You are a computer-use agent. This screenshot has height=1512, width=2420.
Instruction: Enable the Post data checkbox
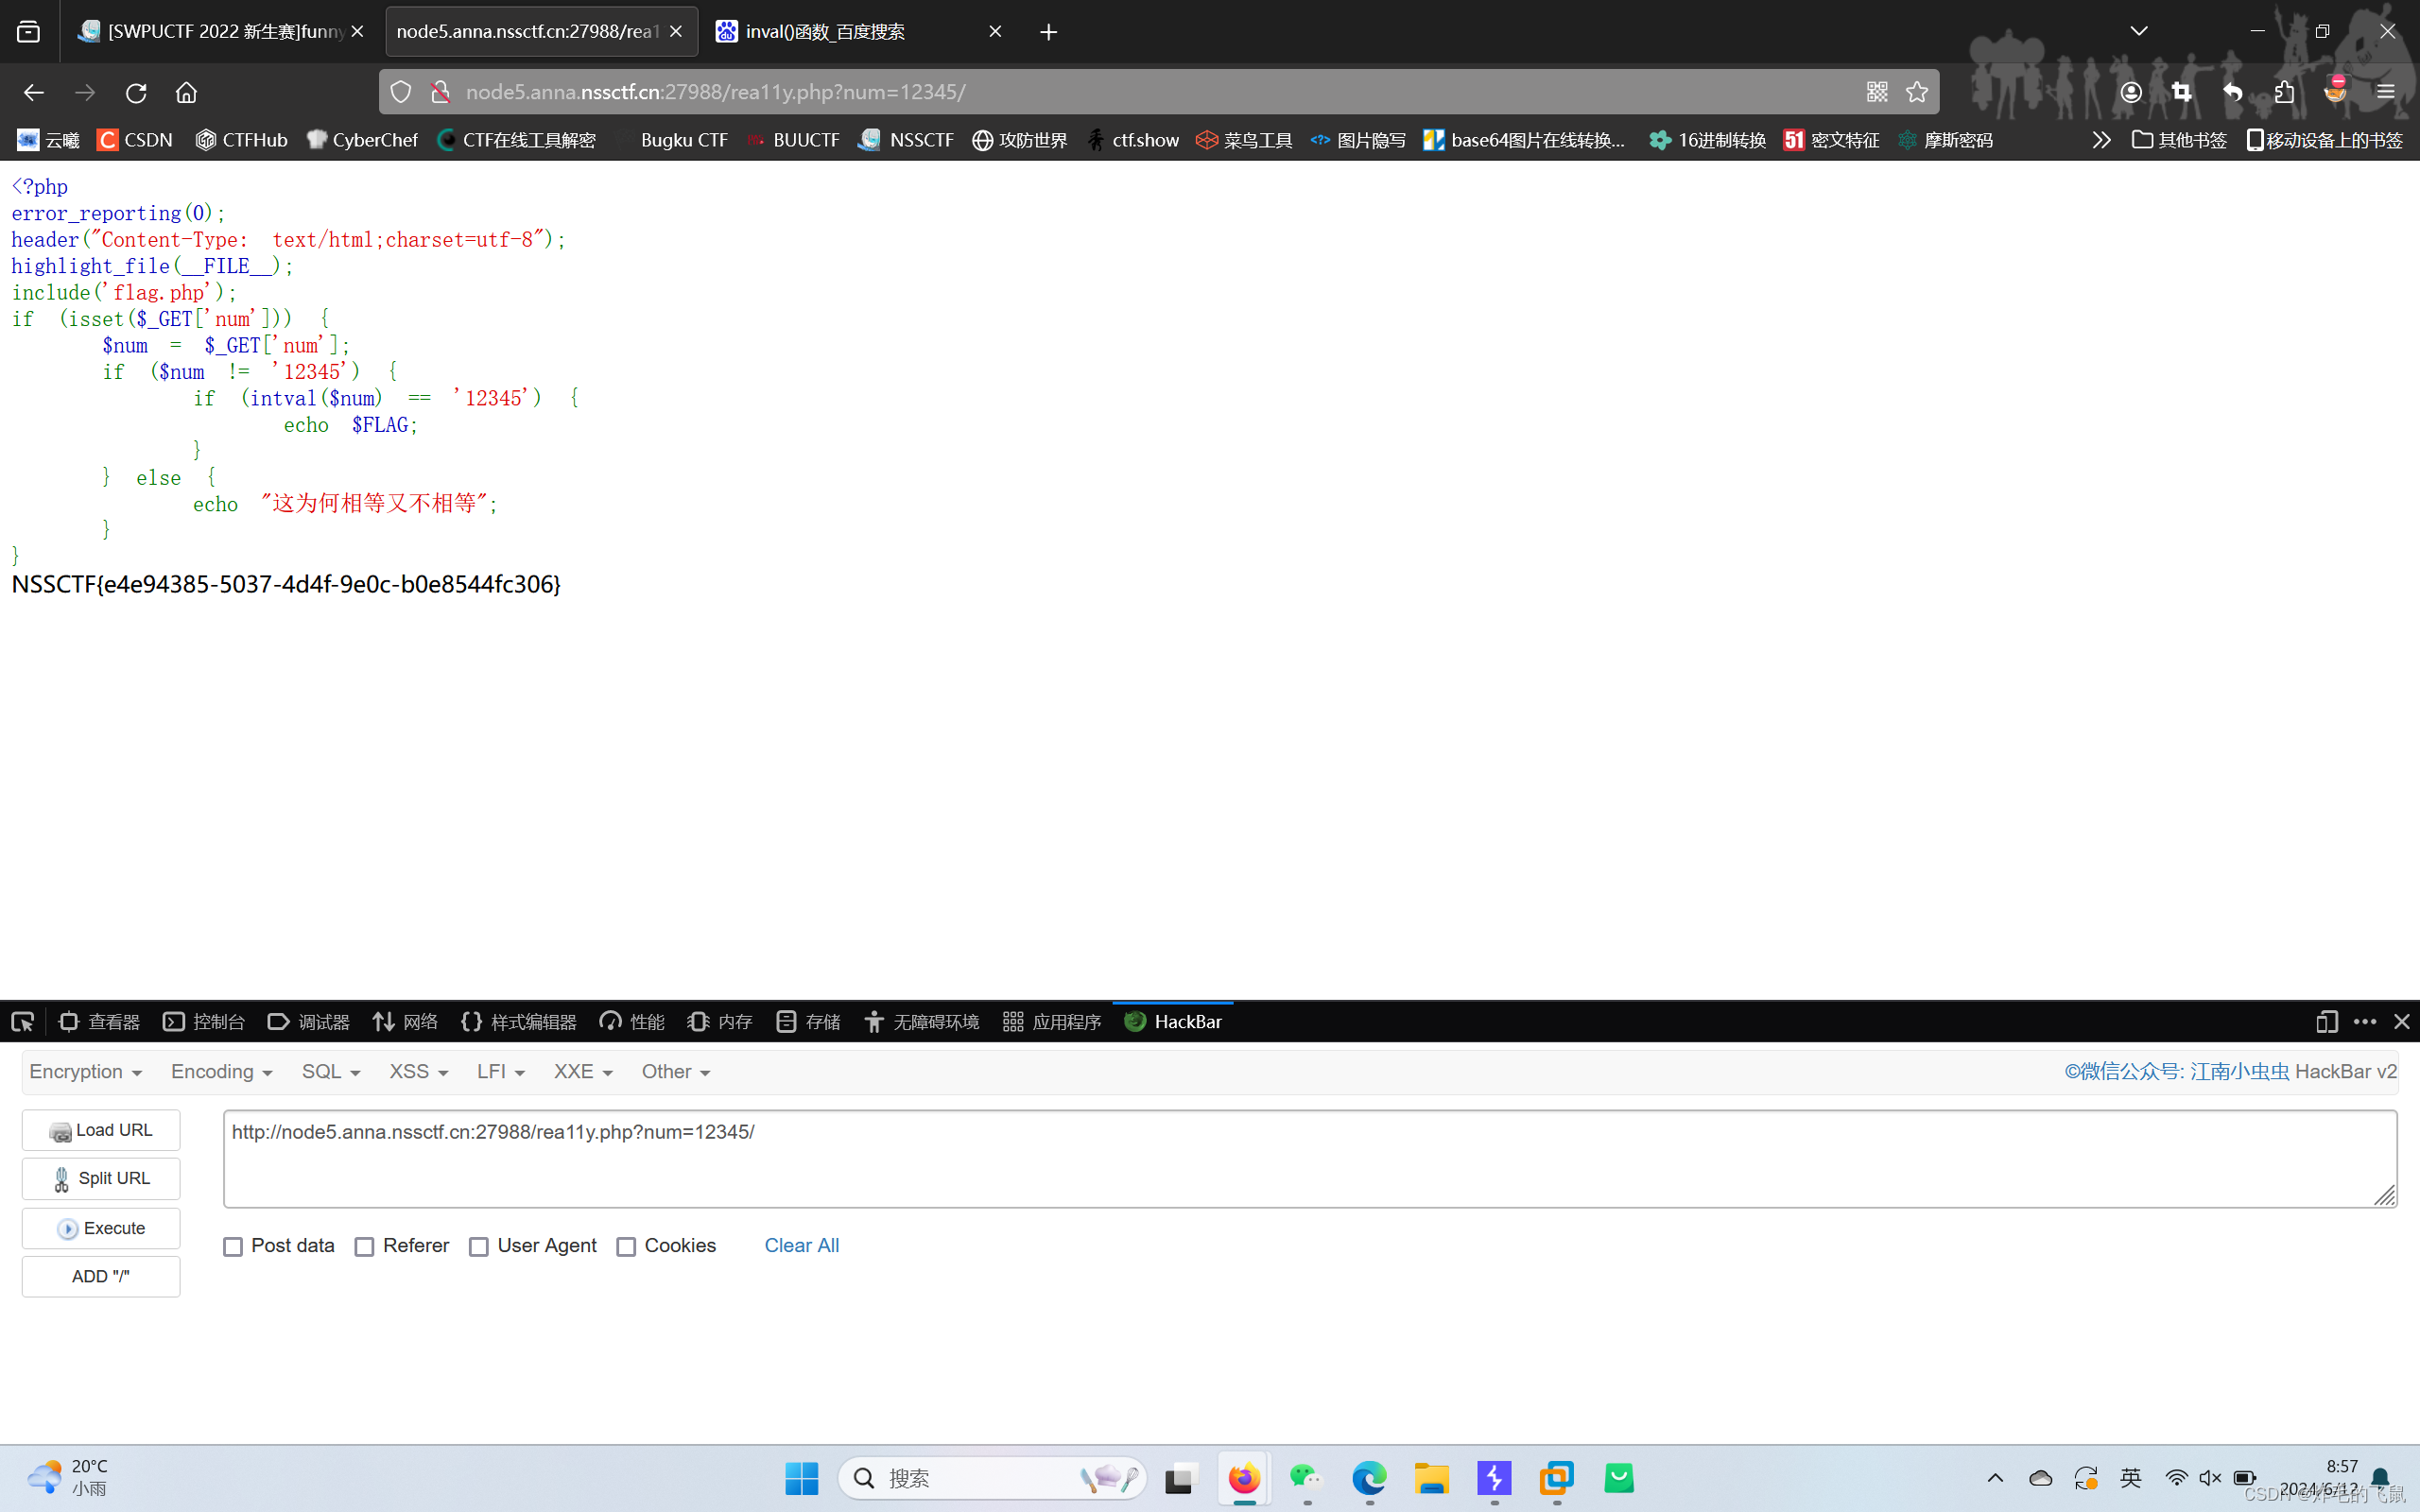coord(233,1246)
